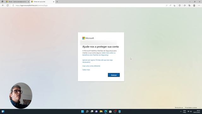Click the Avançar button

[x=114, y=75]
